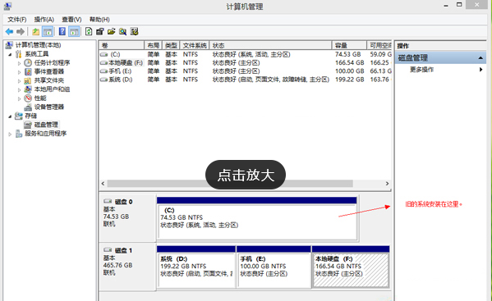Click the volume list scroll-right arrow
Viewport: 492px width, 301px height.
point(387,184)
